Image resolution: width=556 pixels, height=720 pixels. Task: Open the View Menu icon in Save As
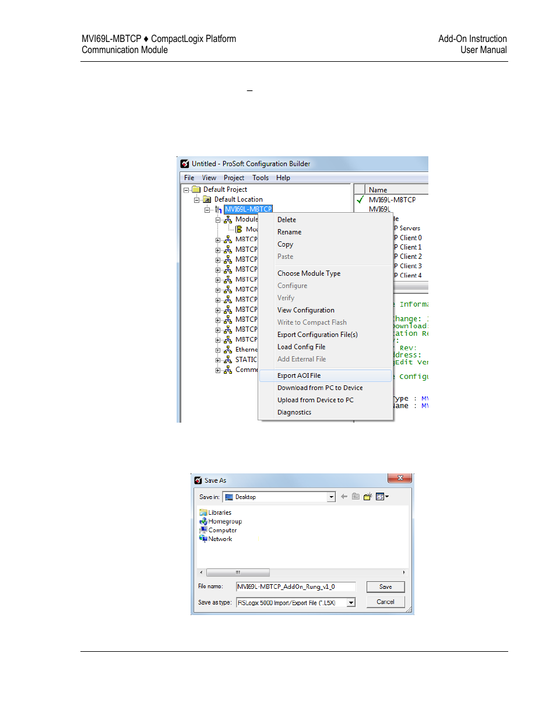(382, 497)
